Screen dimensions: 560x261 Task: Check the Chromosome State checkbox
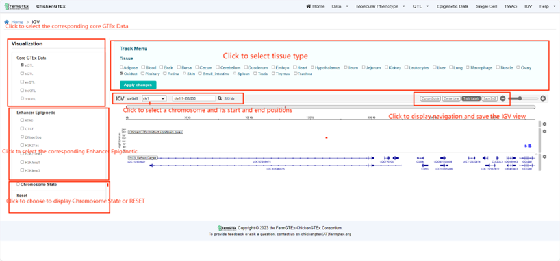click(18, 184)
